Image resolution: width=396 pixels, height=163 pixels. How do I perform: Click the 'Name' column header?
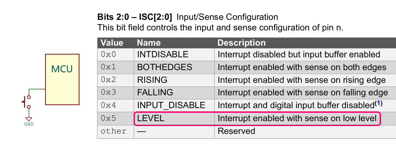click(149, 43)
